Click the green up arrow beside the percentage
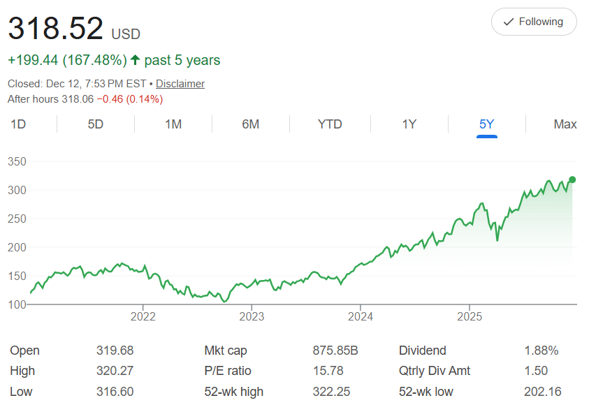This screenshot has height=405, width=589. point(135,60)
